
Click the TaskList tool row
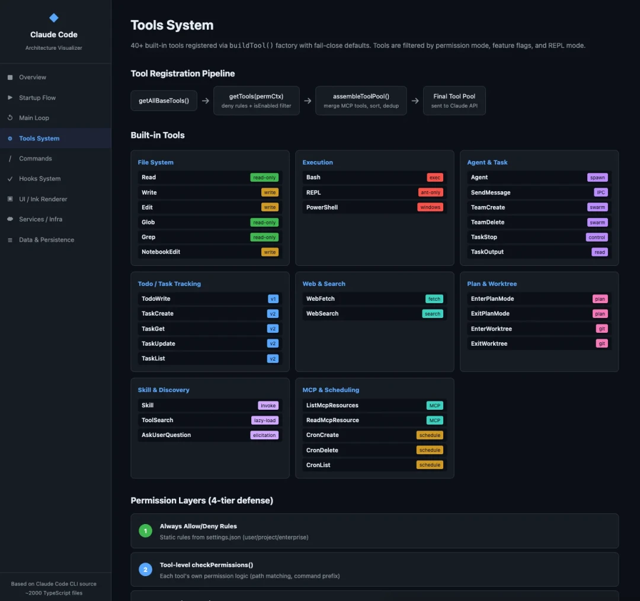tap(210, 358)
